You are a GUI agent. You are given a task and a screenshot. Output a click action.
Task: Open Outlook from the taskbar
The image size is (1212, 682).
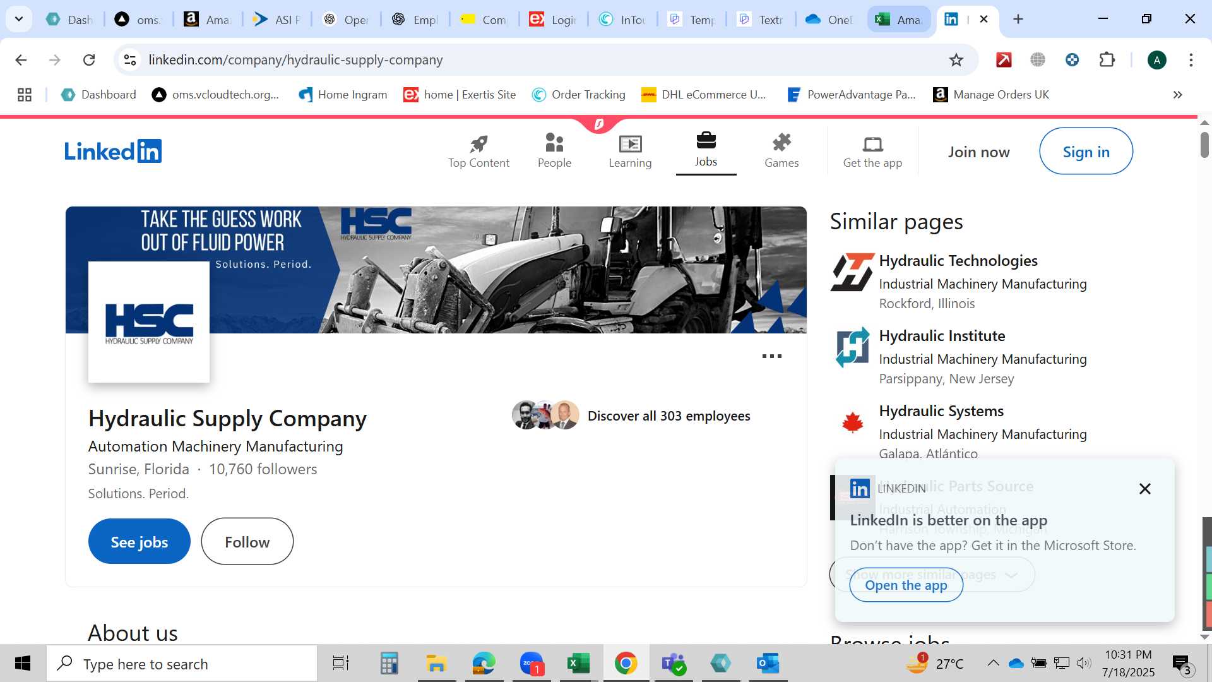(768, 664)
